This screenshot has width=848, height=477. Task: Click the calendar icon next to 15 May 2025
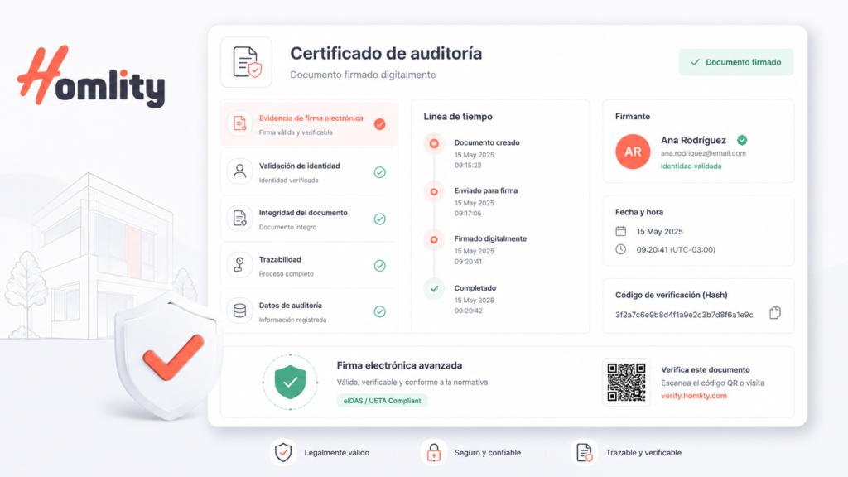coord(621,232)
